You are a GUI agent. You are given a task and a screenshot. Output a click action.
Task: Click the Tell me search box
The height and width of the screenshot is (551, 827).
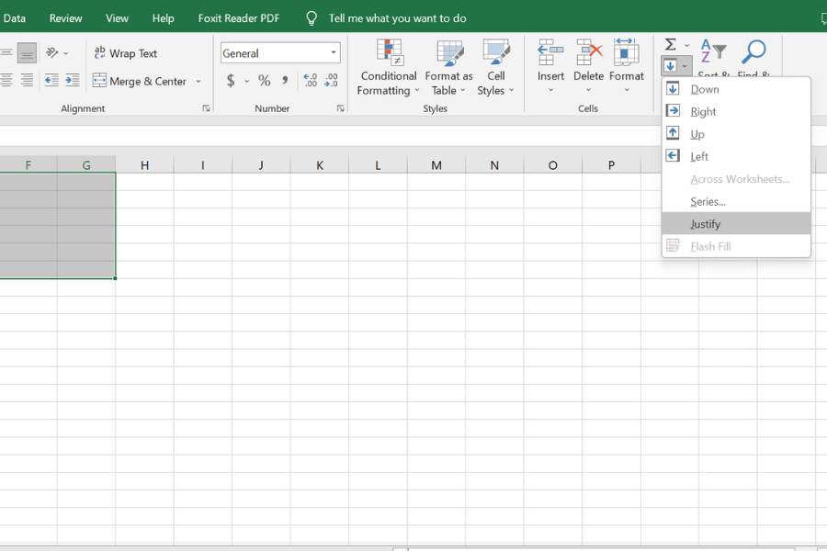(x=397, y=18)
